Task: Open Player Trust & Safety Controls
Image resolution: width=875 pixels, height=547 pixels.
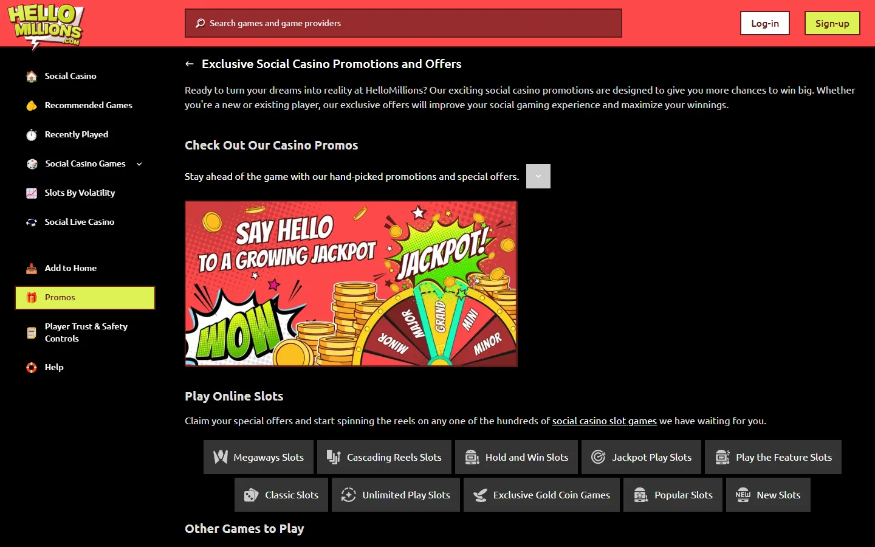Action: [x=86, y=332]
